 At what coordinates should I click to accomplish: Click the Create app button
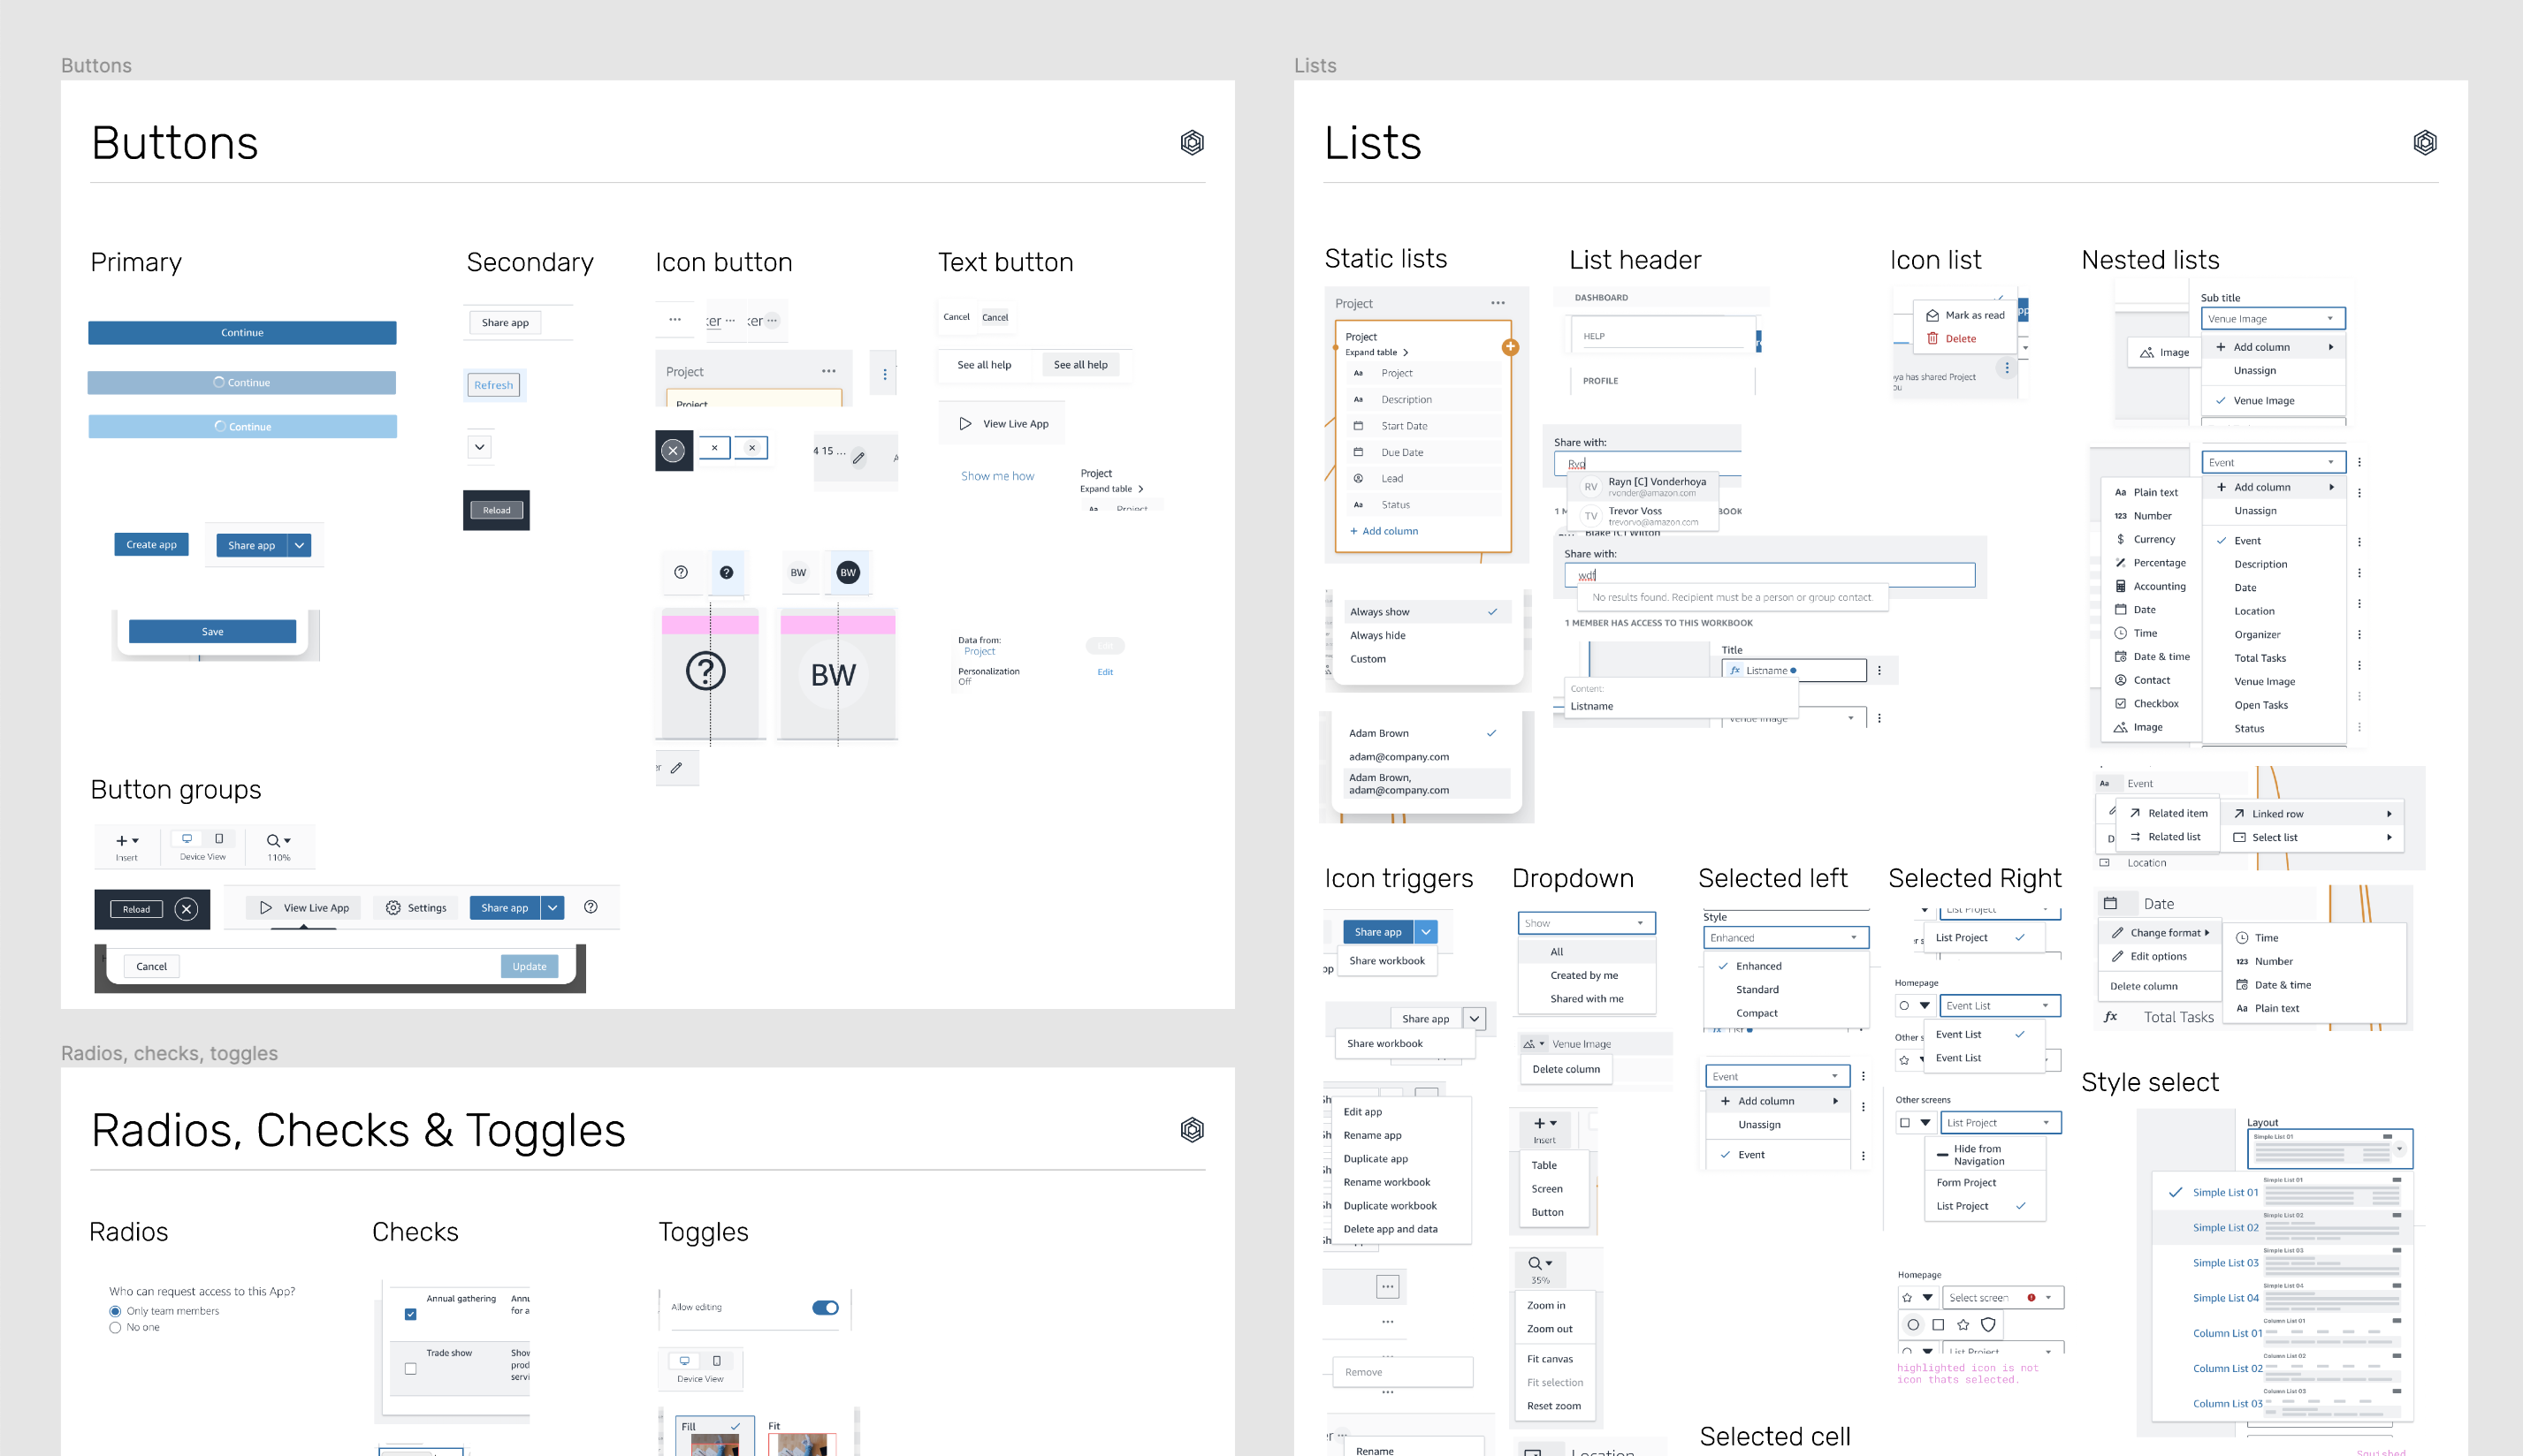[151, 545]
